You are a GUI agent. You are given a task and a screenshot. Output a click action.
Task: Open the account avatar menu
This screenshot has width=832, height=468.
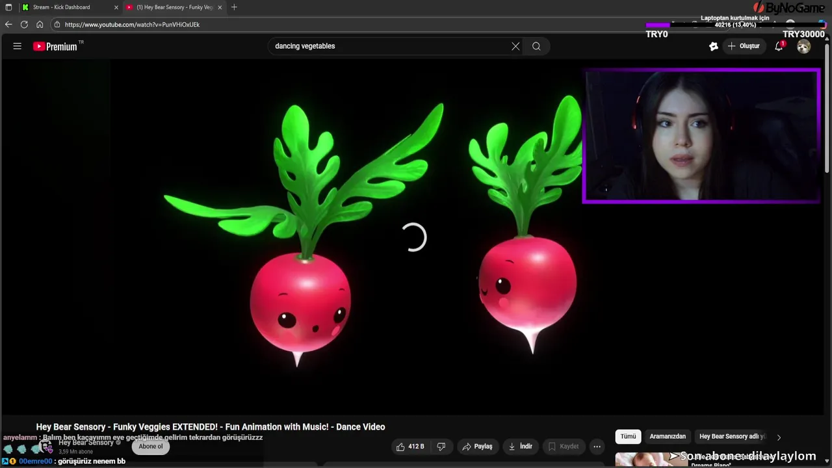click(x=804, y=46)
